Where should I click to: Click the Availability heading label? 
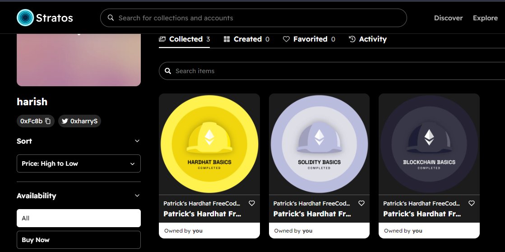37,196
